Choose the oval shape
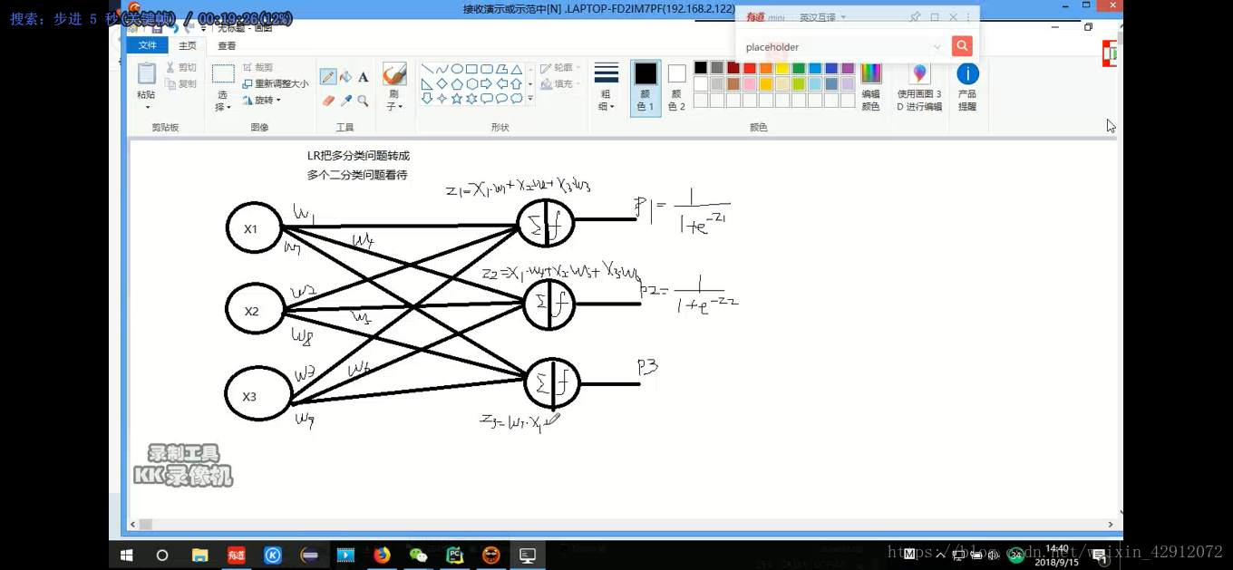The image size is (1233, 570). (x=457, y=69)
